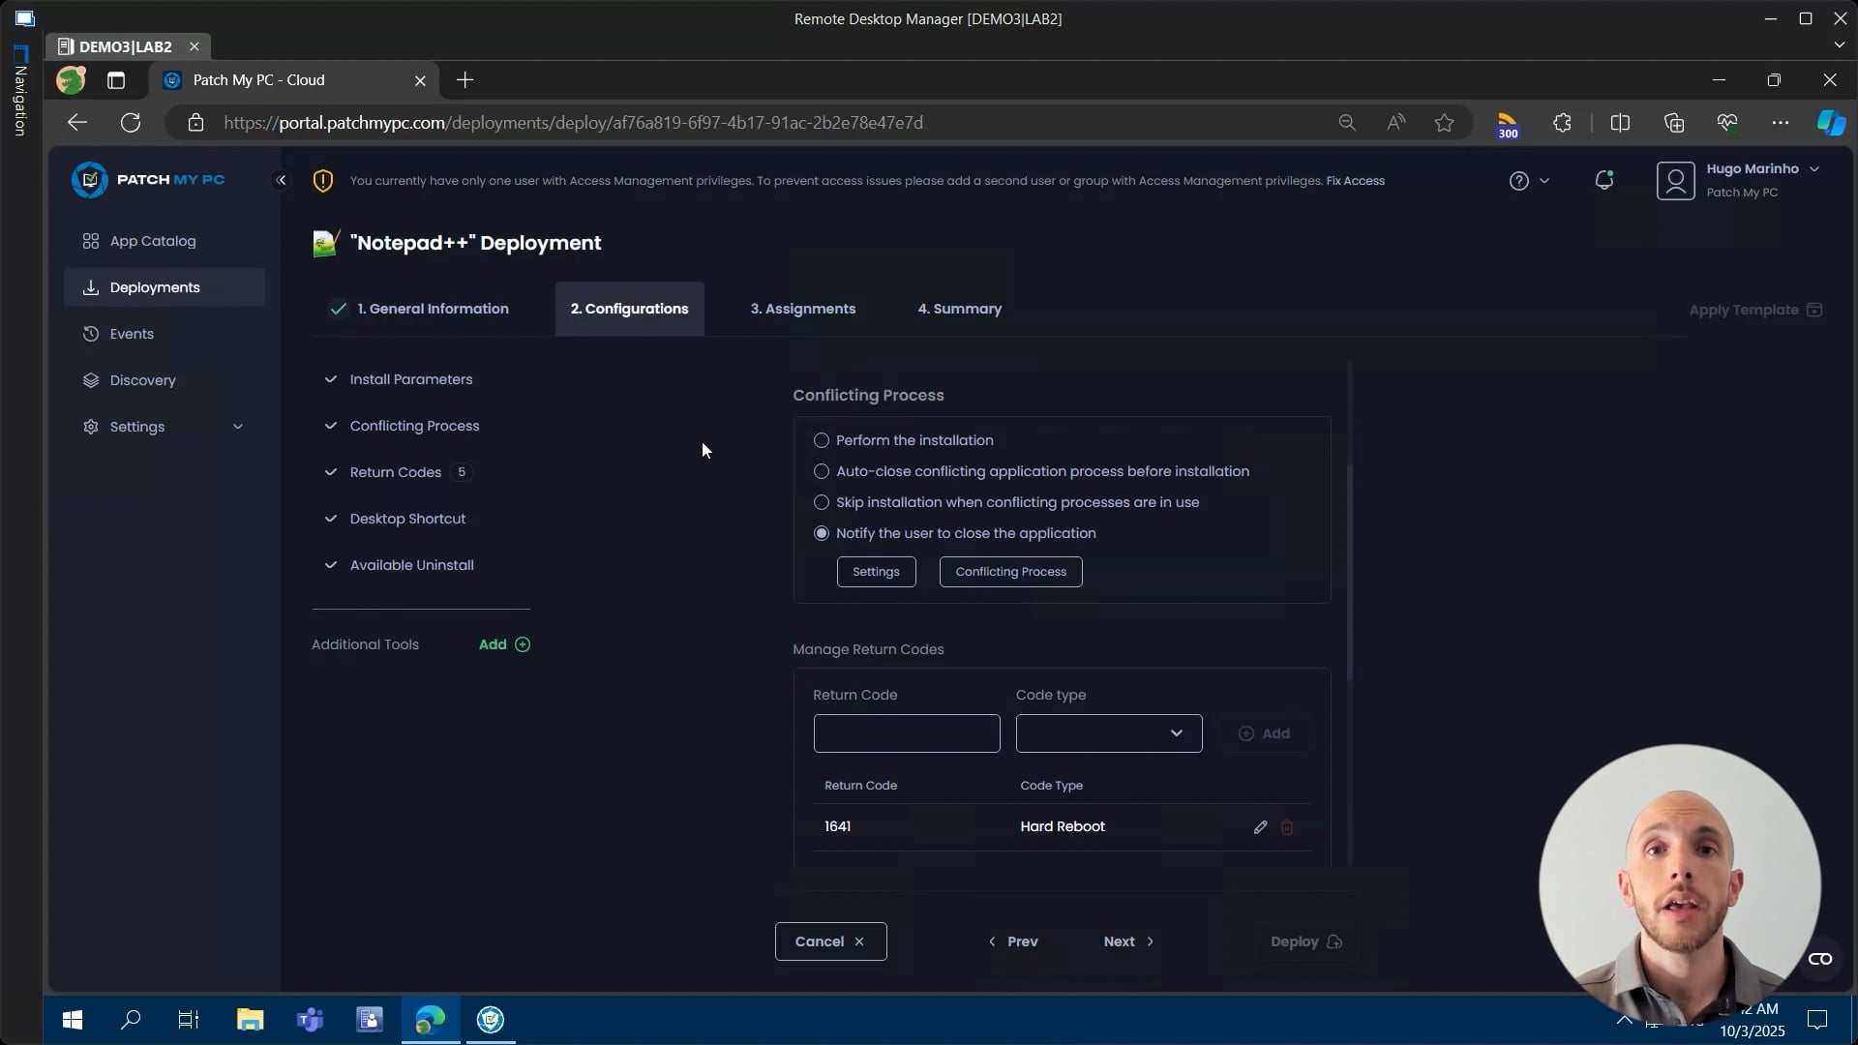Open Microsoft Teams from the taskbar

310,1019
